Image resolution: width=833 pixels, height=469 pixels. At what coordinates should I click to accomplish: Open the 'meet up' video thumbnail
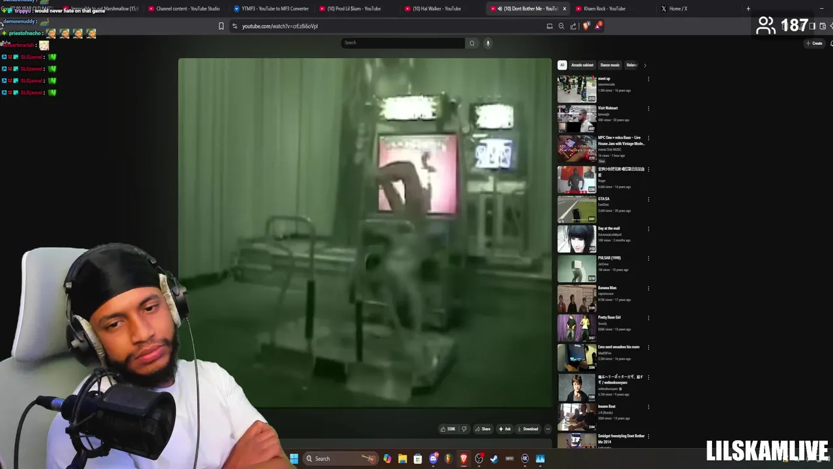577,89
